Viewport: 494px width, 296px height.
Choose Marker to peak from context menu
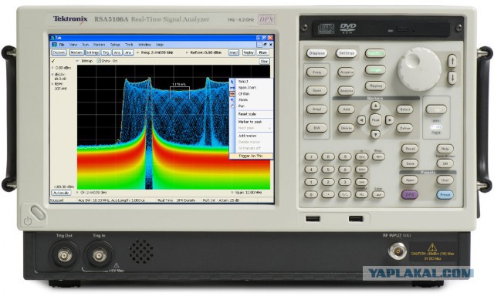coord(251,122)
